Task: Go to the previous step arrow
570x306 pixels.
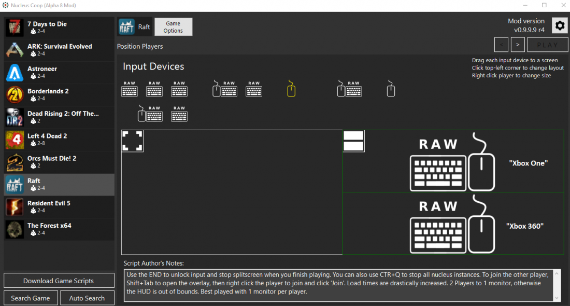Action: 501,45
